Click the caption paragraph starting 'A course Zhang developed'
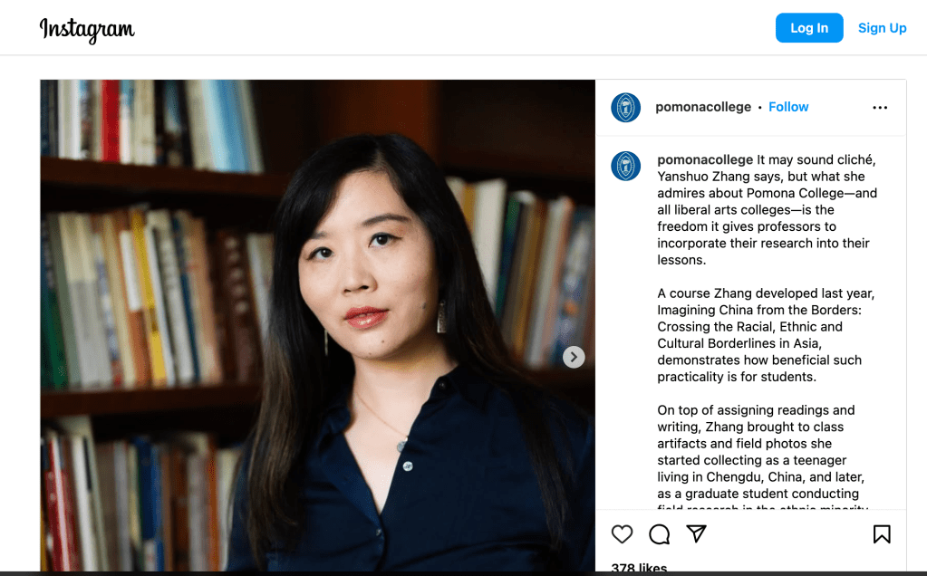Screen dimensions: 927x576 766,335
